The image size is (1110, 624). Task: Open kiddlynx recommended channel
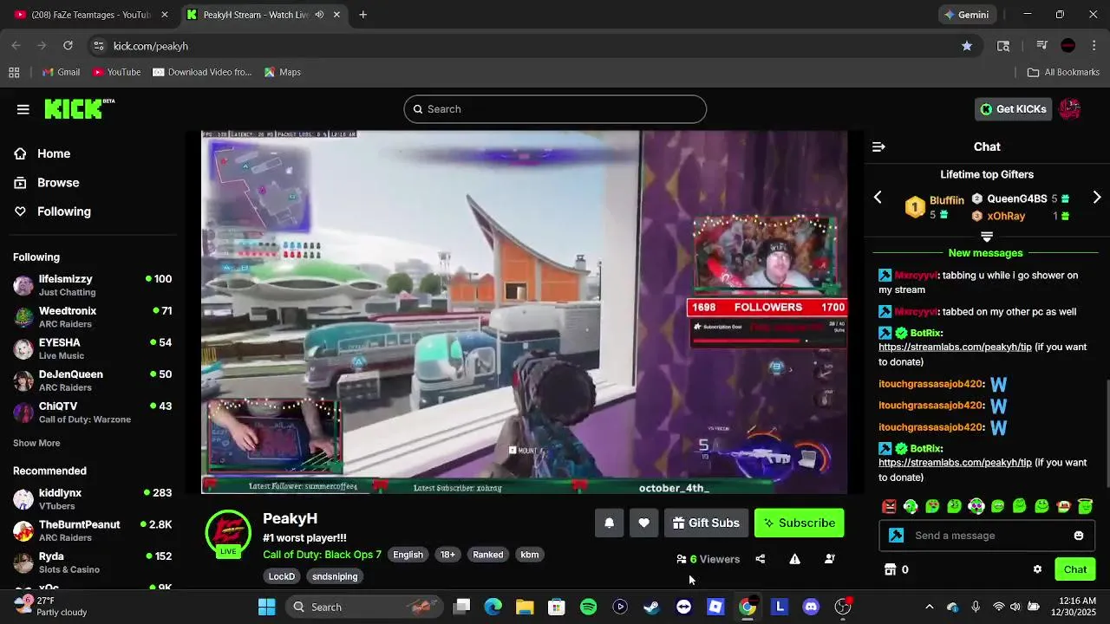tap(93, 499)
